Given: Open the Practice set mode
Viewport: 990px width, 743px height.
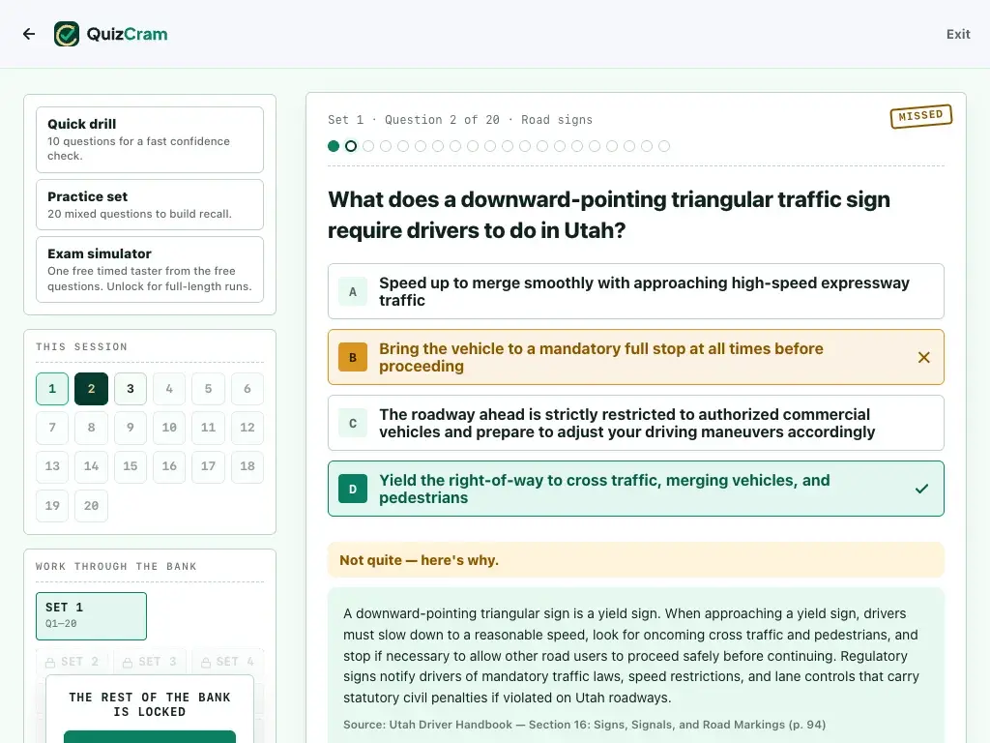Looking at the screenshot, I should click(x=150, y=205).
